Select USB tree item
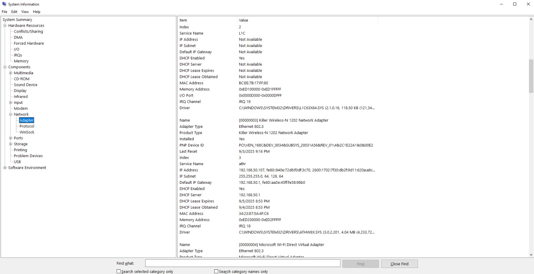Screen dimensions: 534x274 (x=17, y=162)
